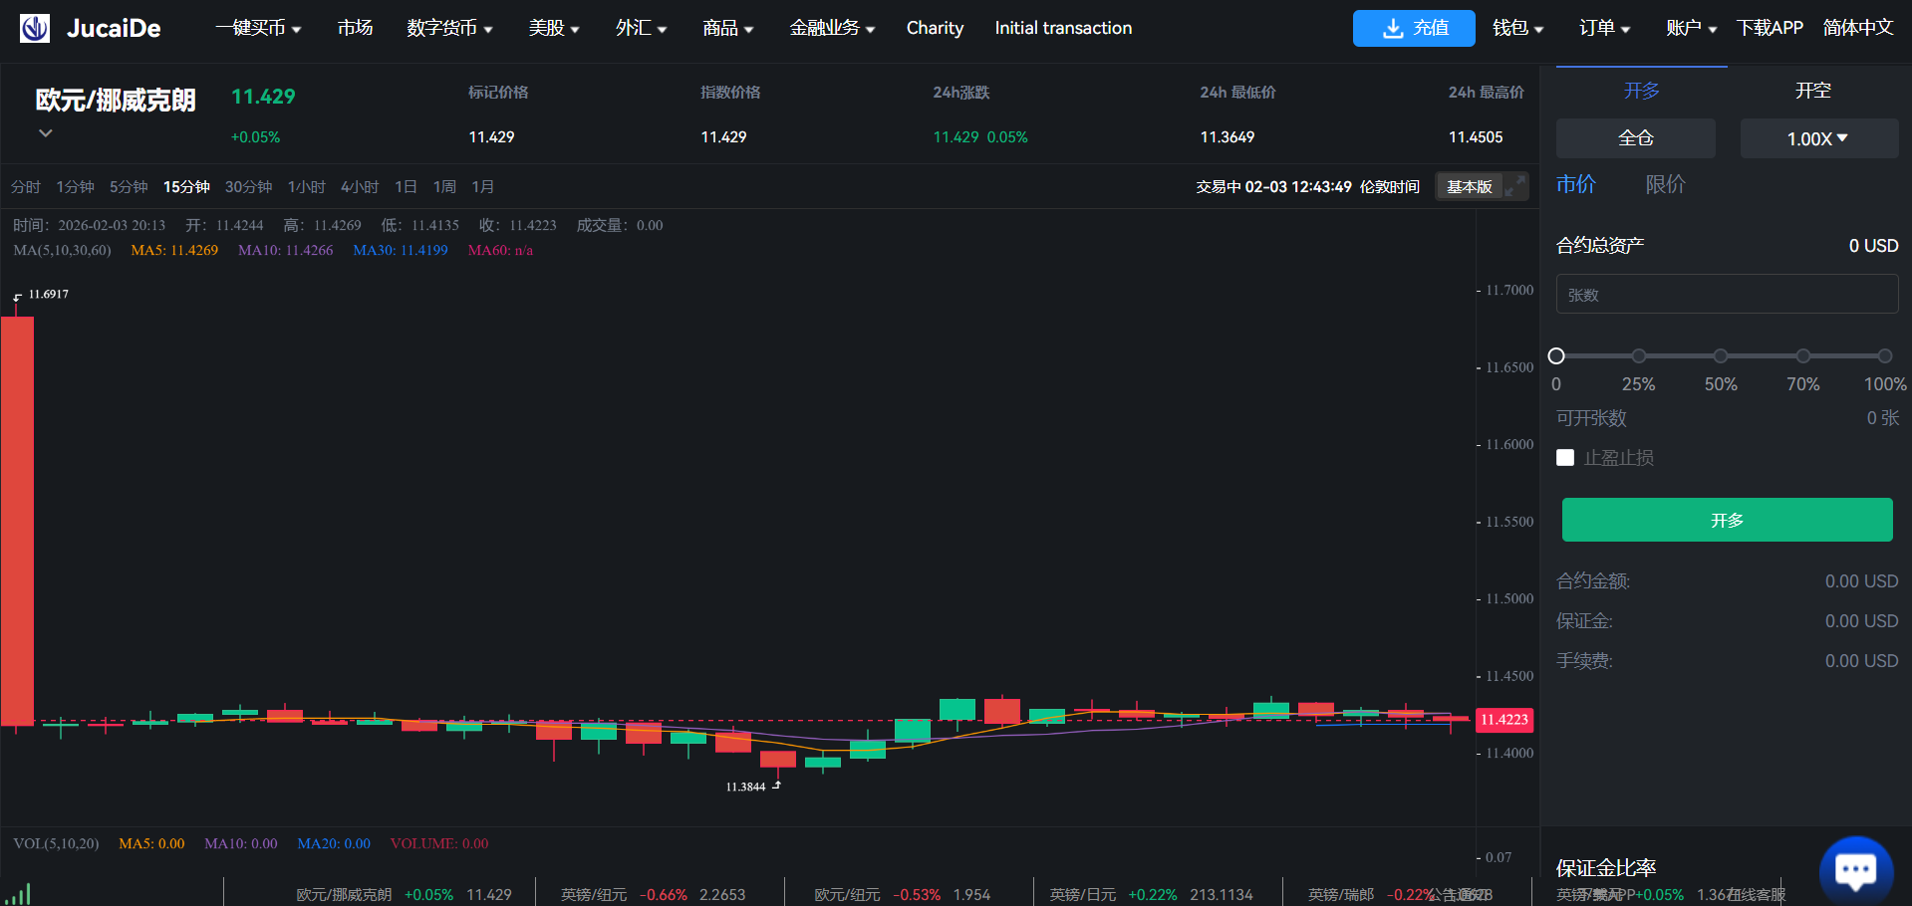The image size is (1912, 906).
Task: Click the caret arrow beside 外汇
Action: pyautogui.click(x=662, y=30)
